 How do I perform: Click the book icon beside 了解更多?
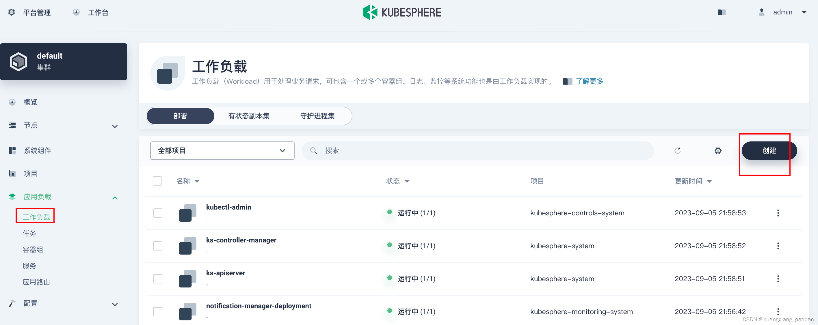coord(567,82)
